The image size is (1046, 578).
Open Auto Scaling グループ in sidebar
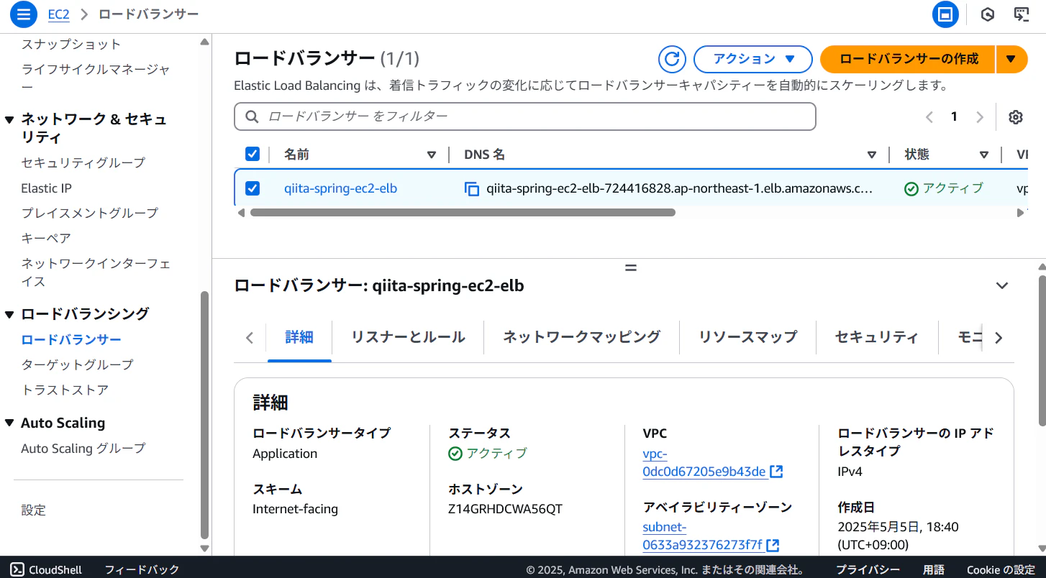click(x=83, y=449)
